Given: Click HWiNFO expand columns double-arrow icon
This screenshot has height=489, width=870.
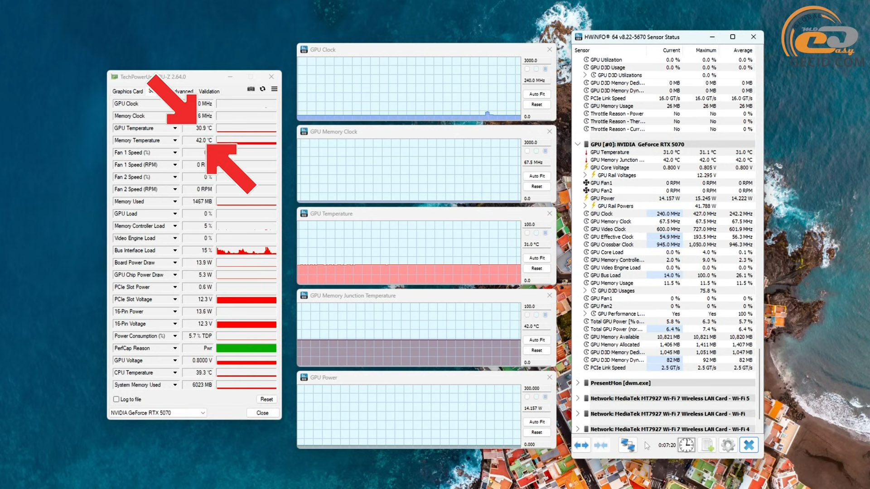Looking at the screenshot, I should point(581,446).
